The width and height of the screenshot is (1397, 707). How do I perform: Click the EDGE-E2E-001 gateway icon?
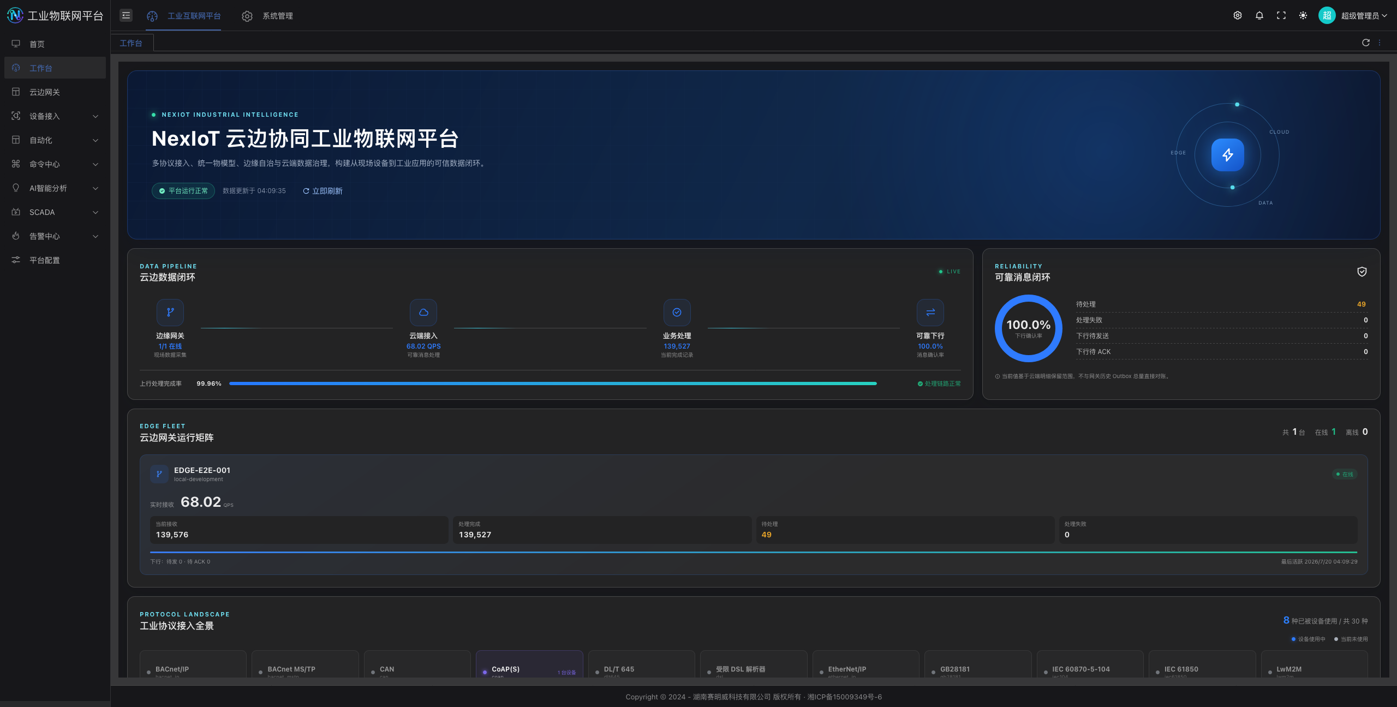159,474
